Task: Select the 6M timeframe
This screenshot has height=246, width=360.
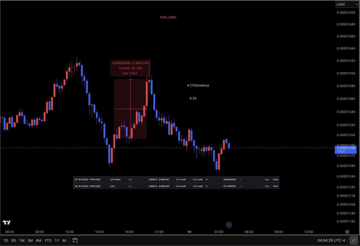Action: coord(38,240)
